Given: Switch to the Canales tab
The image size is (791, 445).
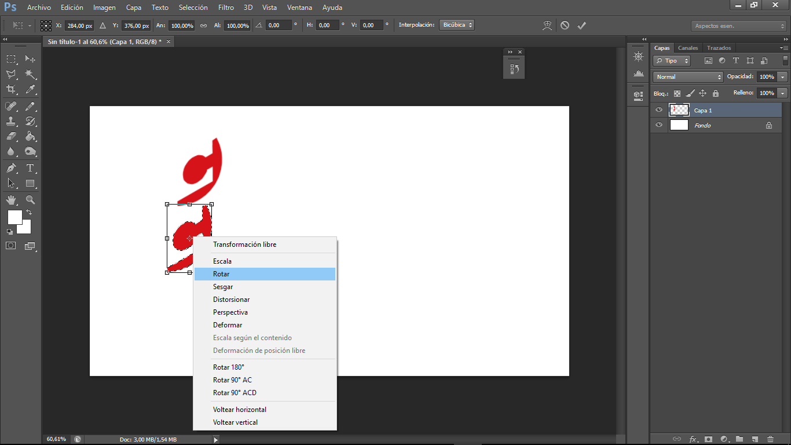Looking at the screenshot, I should click(x=688, y=48).
